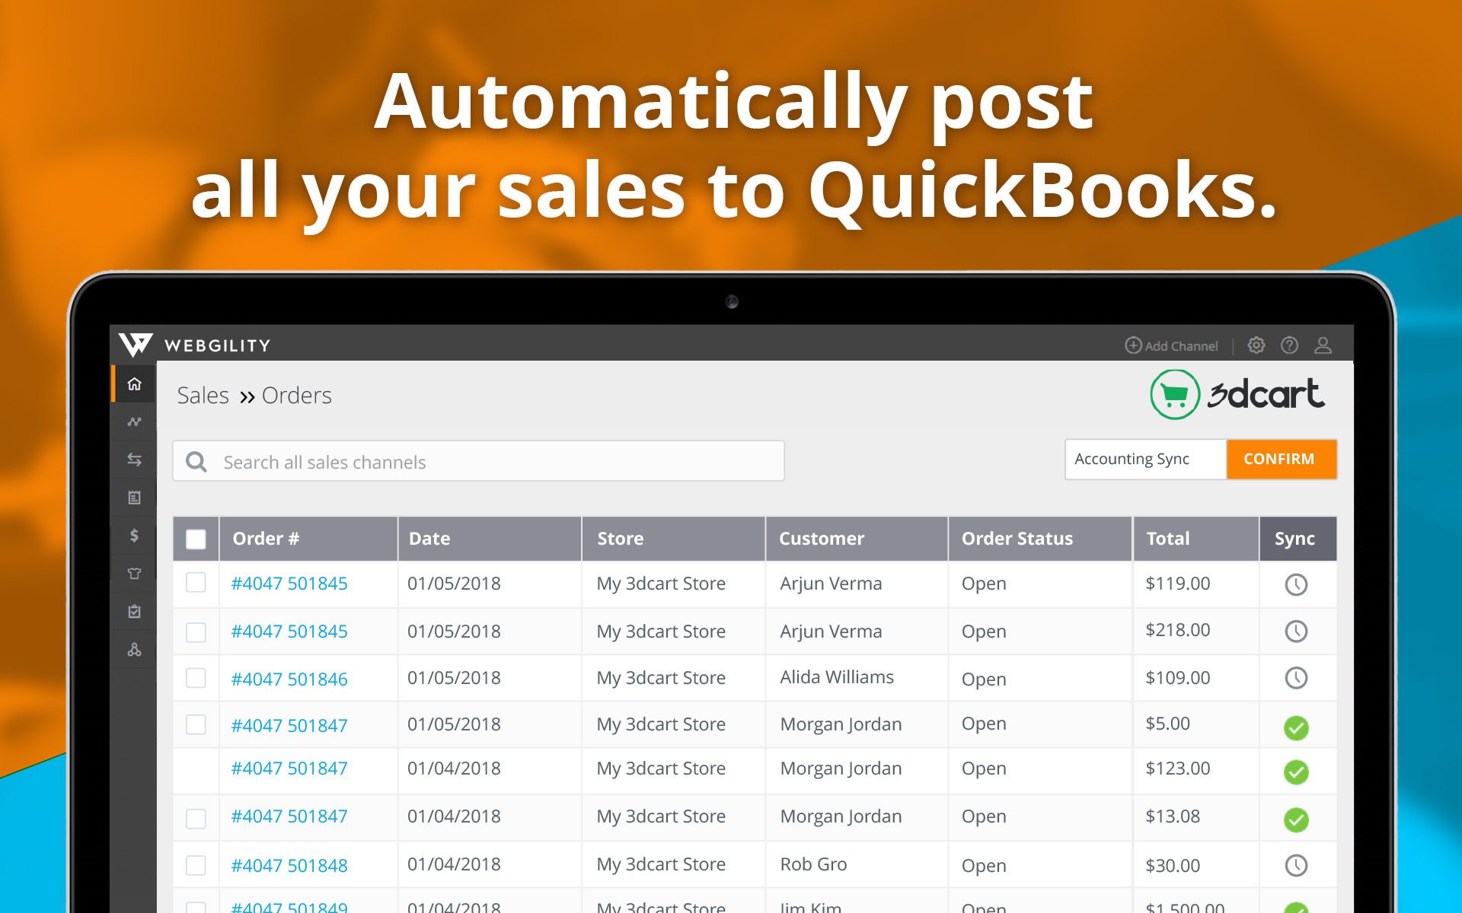Click the search magnifier icon
This screenshot has height=913, width=1462.
tap(196, 461)
